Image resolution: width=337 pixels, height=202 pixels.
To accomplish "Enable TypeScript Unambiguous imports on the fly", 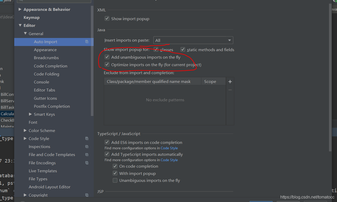I will pyautogui.click(x=115, y=180).
